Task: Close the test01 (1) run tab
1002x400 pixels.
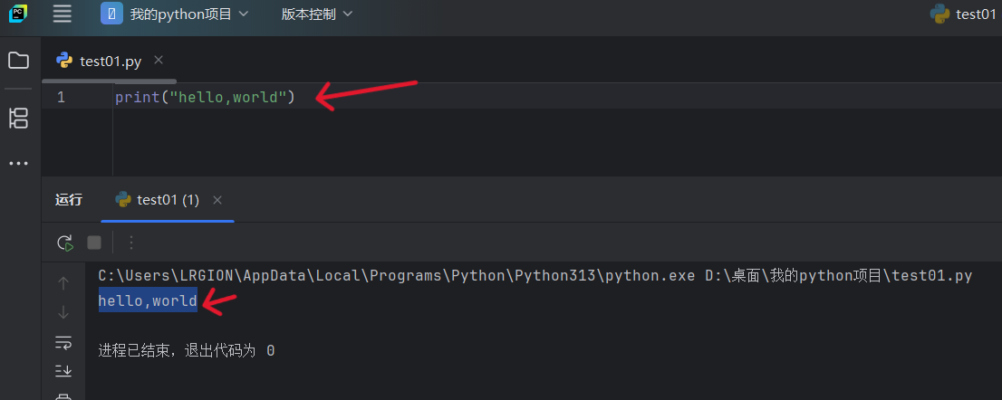Action: (x=217, y=200)
